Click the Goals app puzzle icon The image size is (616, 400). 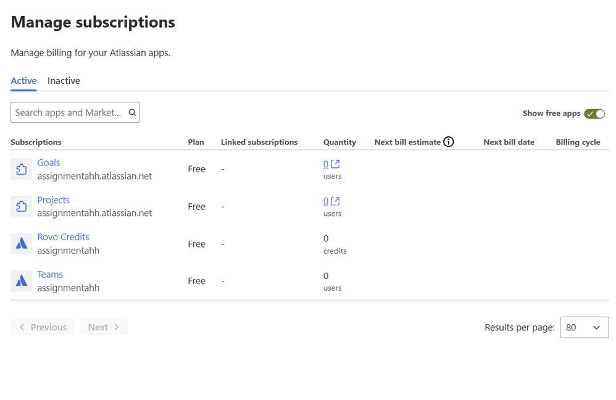[21, 169]
